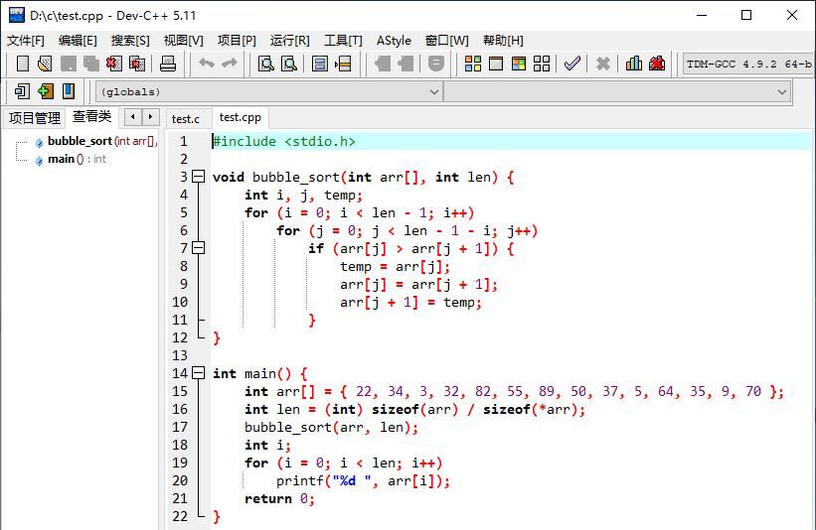Screen dimensions: 816x530
Task: Open the 帮助[H] menu
Action: (503, 41)
